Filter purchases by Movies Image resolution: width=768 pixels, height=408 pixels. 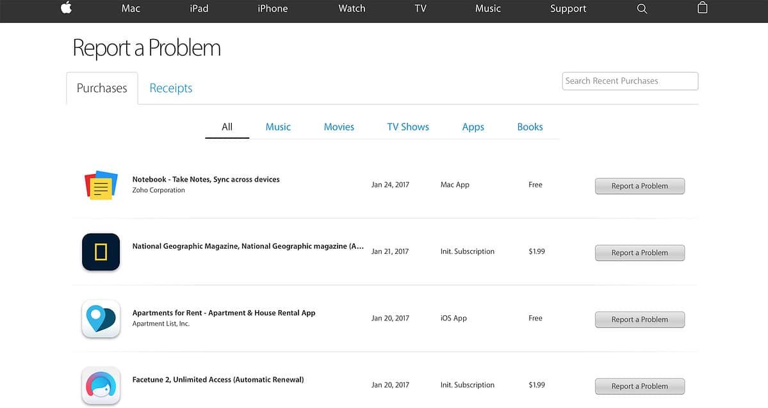339,127
